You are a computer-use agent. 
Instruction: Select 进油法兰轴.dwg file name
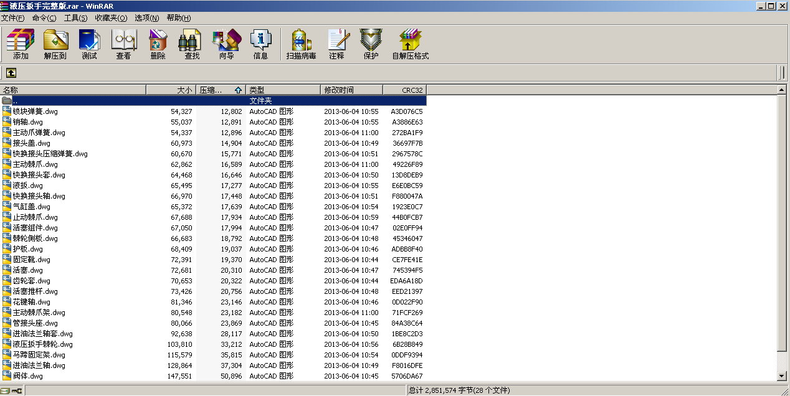coord(39,365)
